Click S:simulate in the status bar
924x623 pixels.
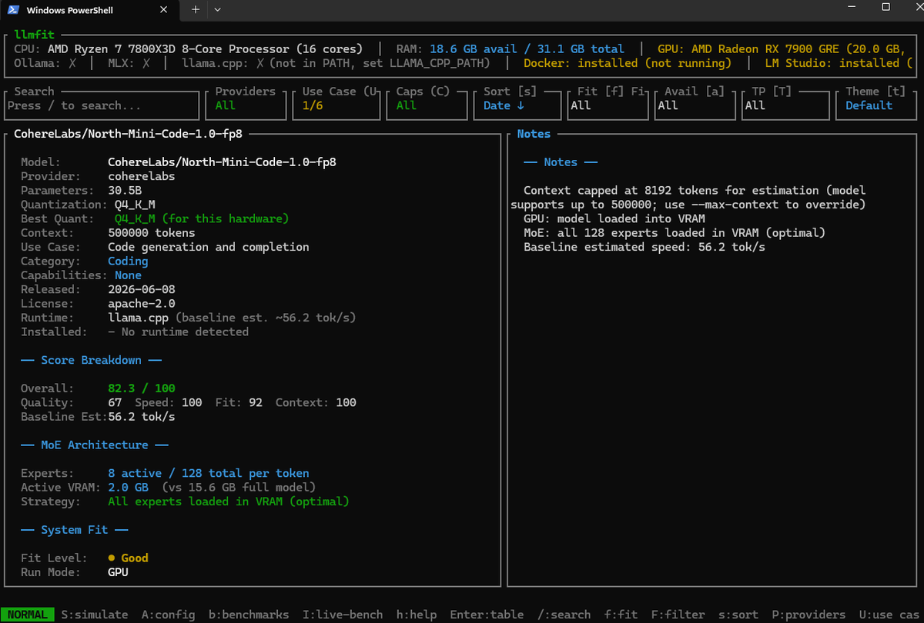[x=95, y=615]
